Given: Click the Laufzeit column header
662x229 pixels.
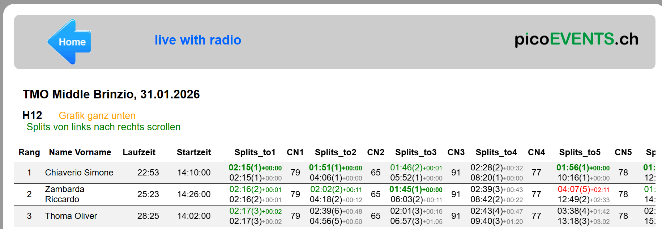Looking at the screenshot, I should 139,152.
